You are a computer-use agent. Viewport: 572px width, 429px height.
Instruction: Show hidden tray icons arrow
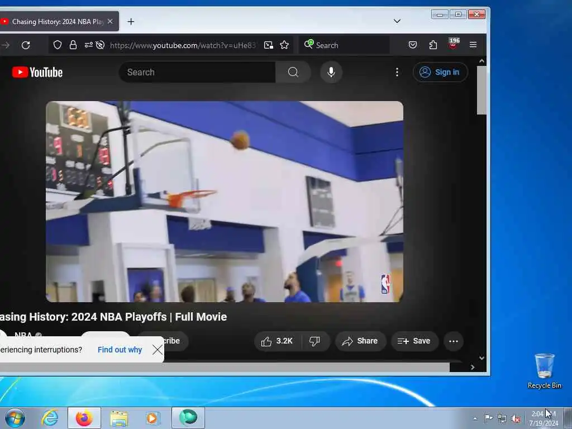(475, 418)
